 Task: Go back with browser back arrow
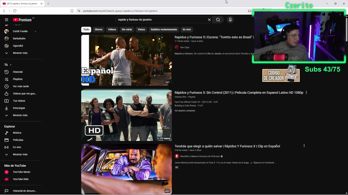[x=4, y=11]
